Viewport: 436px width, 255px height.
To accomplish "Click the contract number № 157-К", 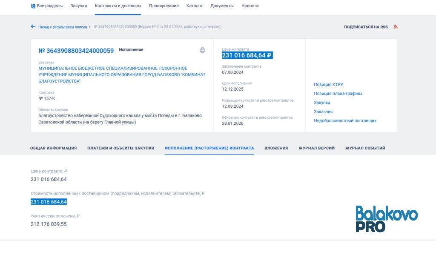I will pyautogui.click(x=47, y=98).
